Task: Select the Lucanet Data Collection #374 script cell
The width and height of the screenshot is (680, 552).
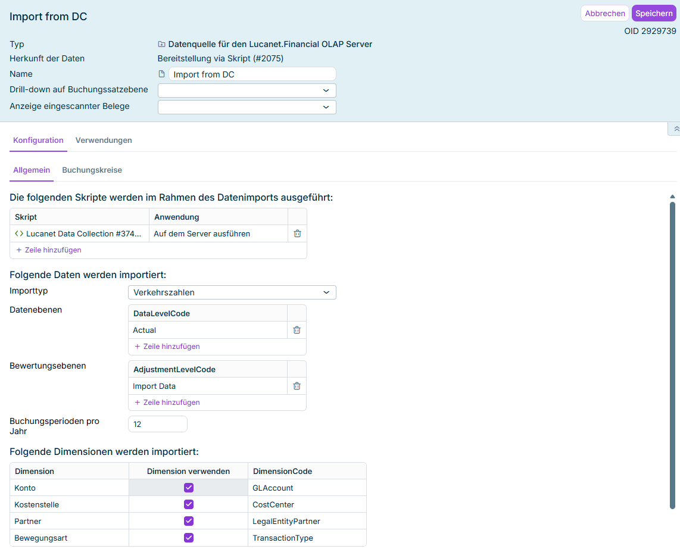Action: 79,234
